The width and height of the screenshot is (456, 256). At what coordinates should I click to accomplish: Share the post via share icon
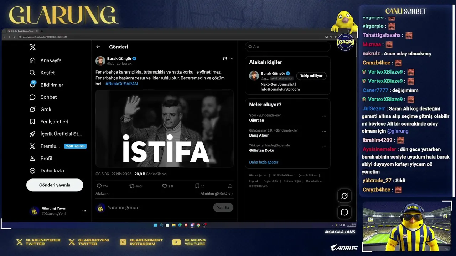(x=230, y=186)
